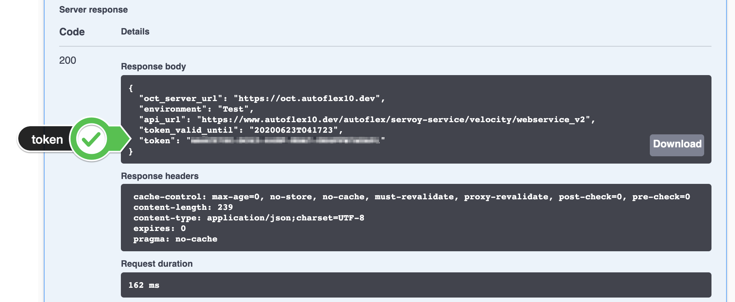Click the black token label callout

pyautogui.click(x=45, y=139)
